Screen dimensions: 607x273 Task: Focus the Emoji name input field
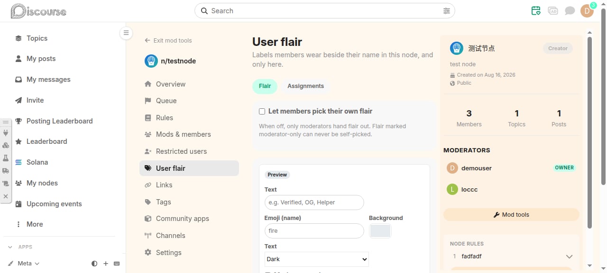pyautogui.click(x=314, y=231)
